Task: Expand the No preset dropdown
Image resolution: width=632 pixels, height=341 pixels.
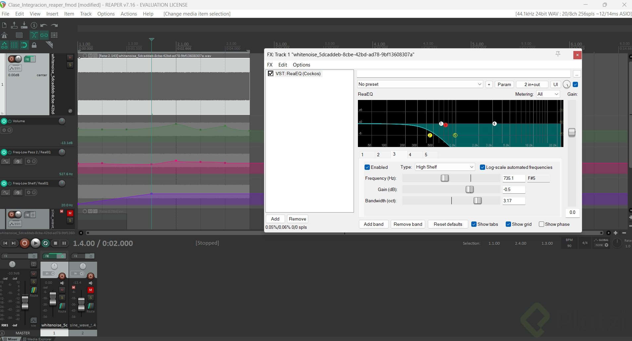Action: click(x=420, y=84)
